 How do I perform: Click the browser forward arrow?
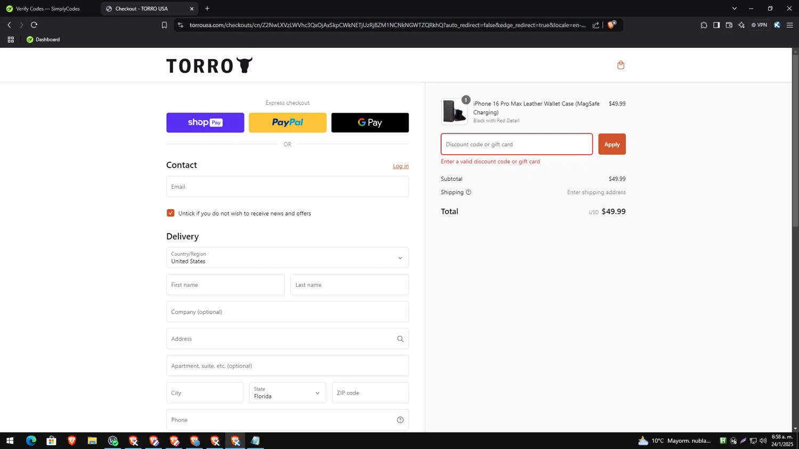click(x=21, y=25)
